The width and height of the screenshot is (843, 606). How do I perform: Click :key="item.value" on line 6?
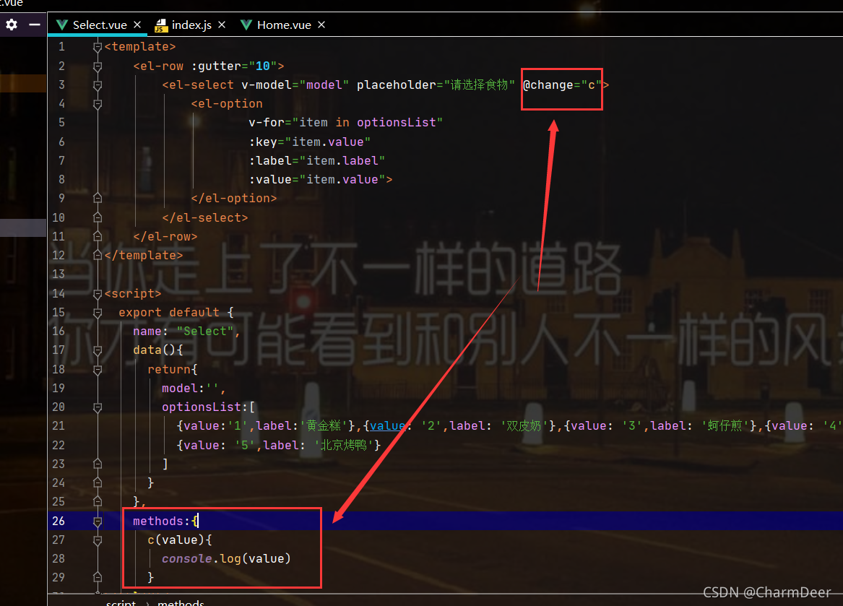coord(310,142)
